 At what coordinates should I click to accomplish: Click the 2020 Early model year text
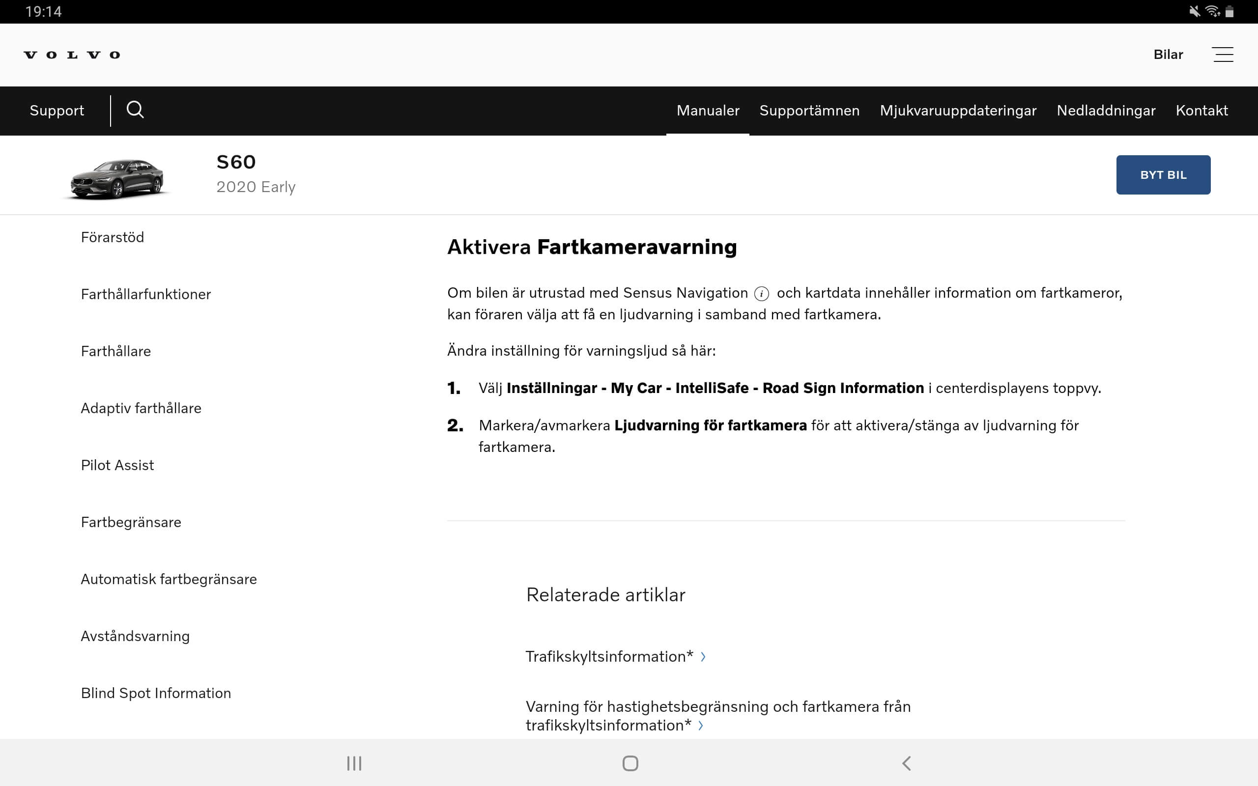tap(256, 187)
